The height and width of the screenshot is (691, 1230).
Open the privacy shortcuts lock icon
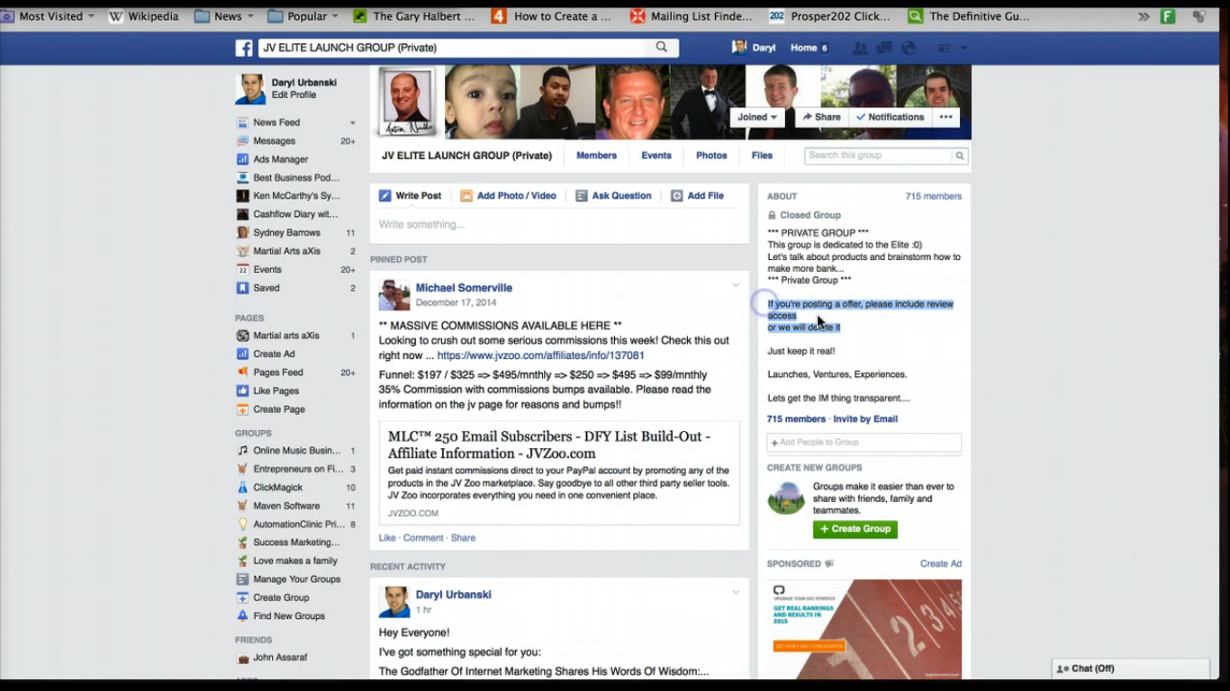(944, 49)
